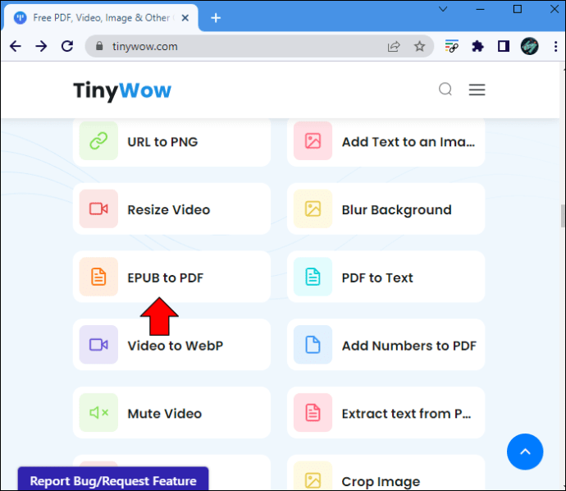Click the URL to PNG link icon
Image resolution: width=566 pixels, height=491 pixels.
98,141
